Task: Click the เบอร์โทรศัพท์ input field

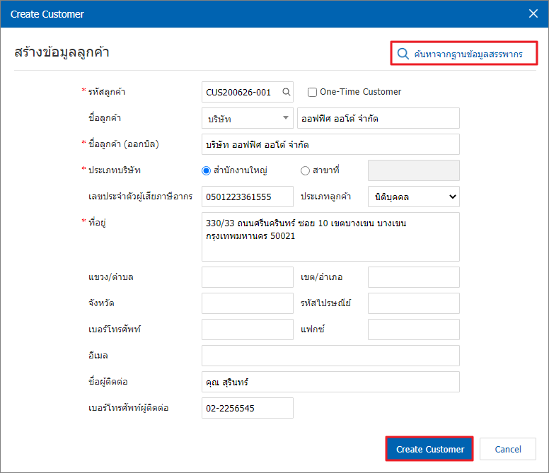Action: [247, 329]
